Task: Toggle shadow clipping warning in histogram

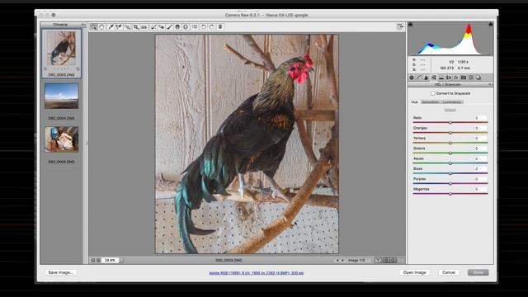Action: [410, 24]
